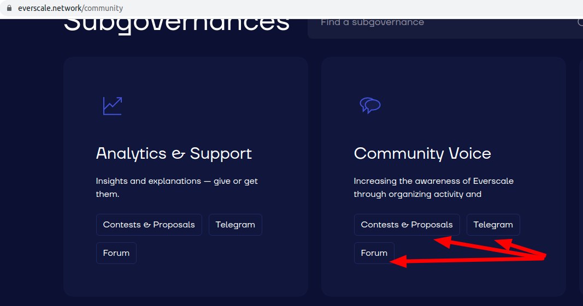Screen dimensions: 583x306
Task: Open the Telegram link under Analytics & Support
Action: click(x=235, y=225)
